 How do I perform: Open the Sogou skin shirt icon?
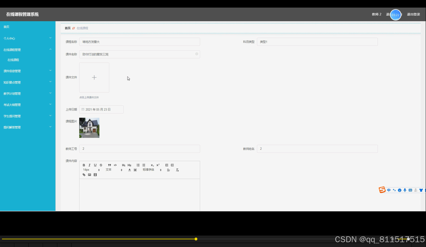[x=421, y=190]
